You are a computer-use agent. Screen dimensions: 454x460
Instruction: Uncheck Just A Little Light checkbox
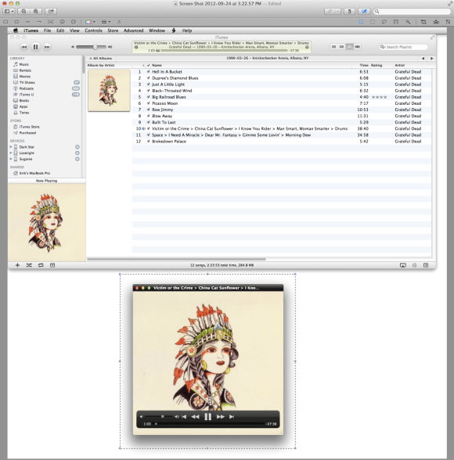pyautogui.click(x=149, y=84)
